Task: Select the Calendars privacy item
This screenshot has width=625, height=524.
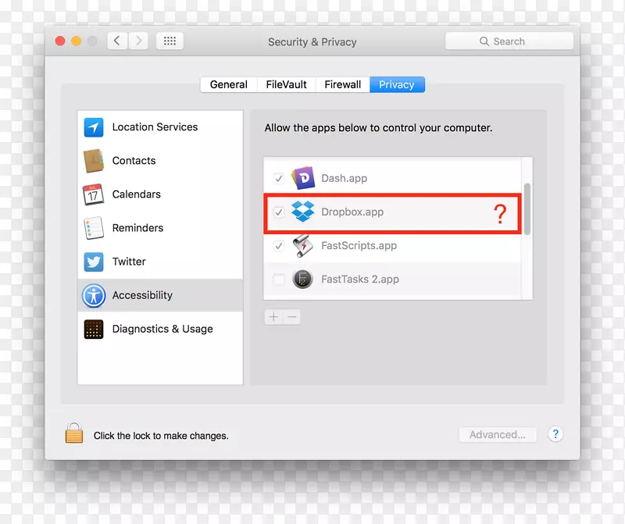Action: [136, 194]
